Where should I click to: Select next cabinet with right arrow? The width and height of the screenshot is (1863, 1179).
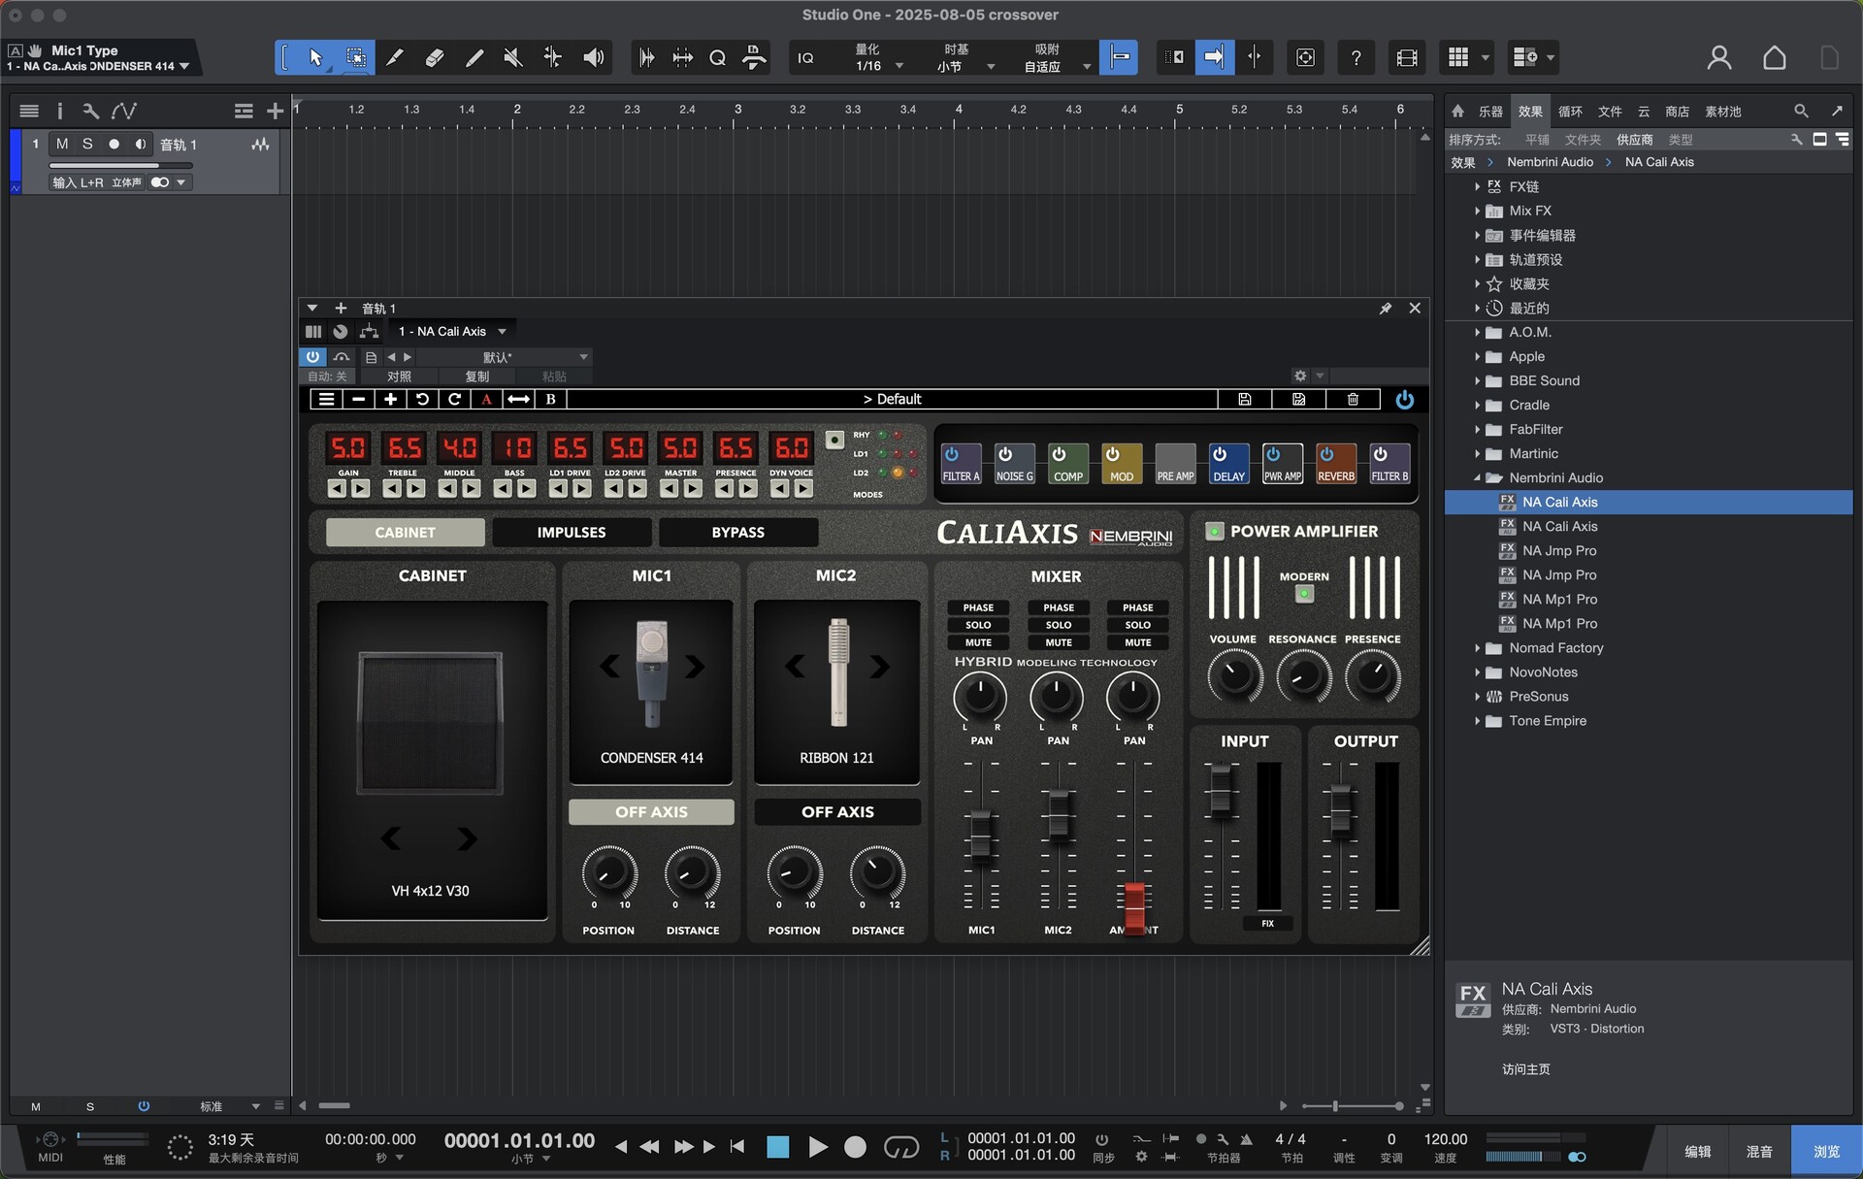pyautogui.click(x=467, y=837)
